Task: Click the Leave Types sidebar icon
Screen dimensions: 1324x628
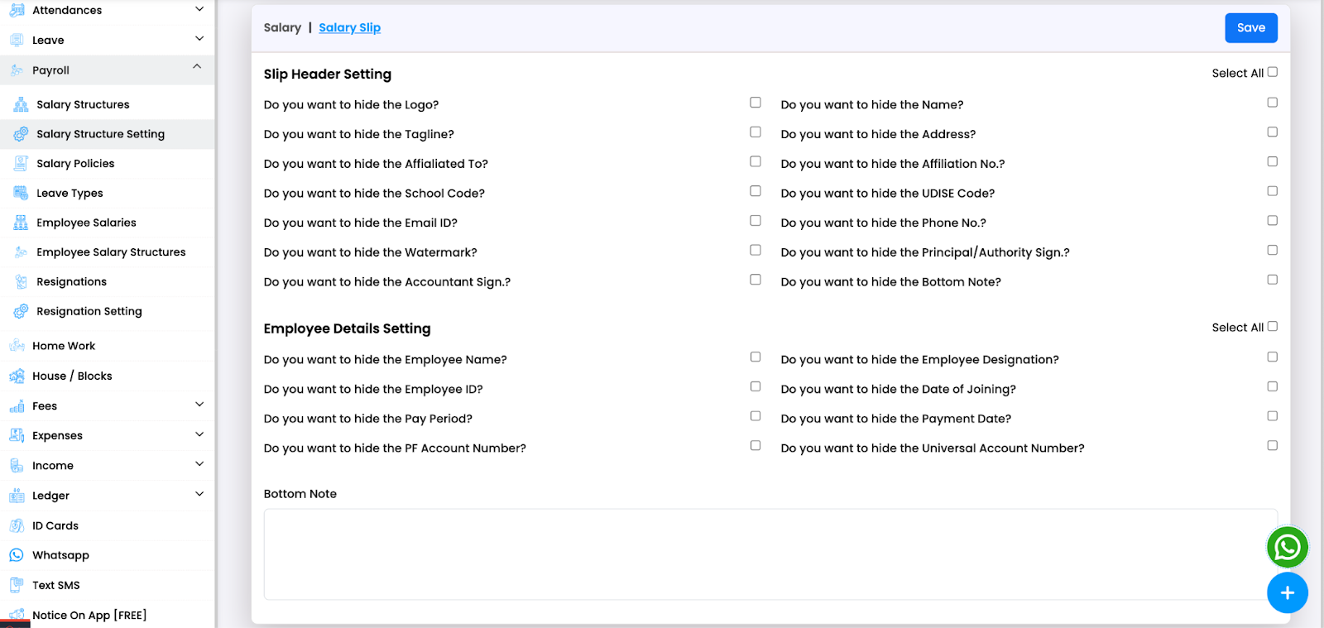Action: (x=21, y=193)
